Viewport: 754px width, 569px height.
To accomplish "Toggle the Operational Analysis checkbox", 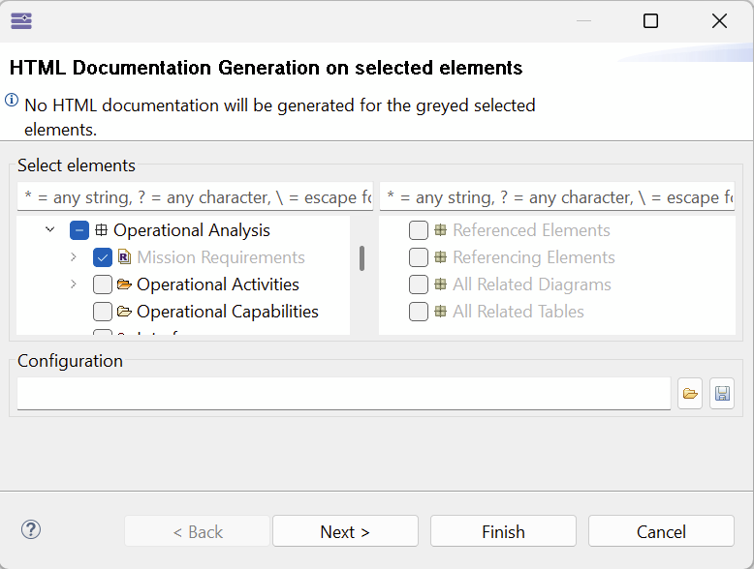I will 79,230.
